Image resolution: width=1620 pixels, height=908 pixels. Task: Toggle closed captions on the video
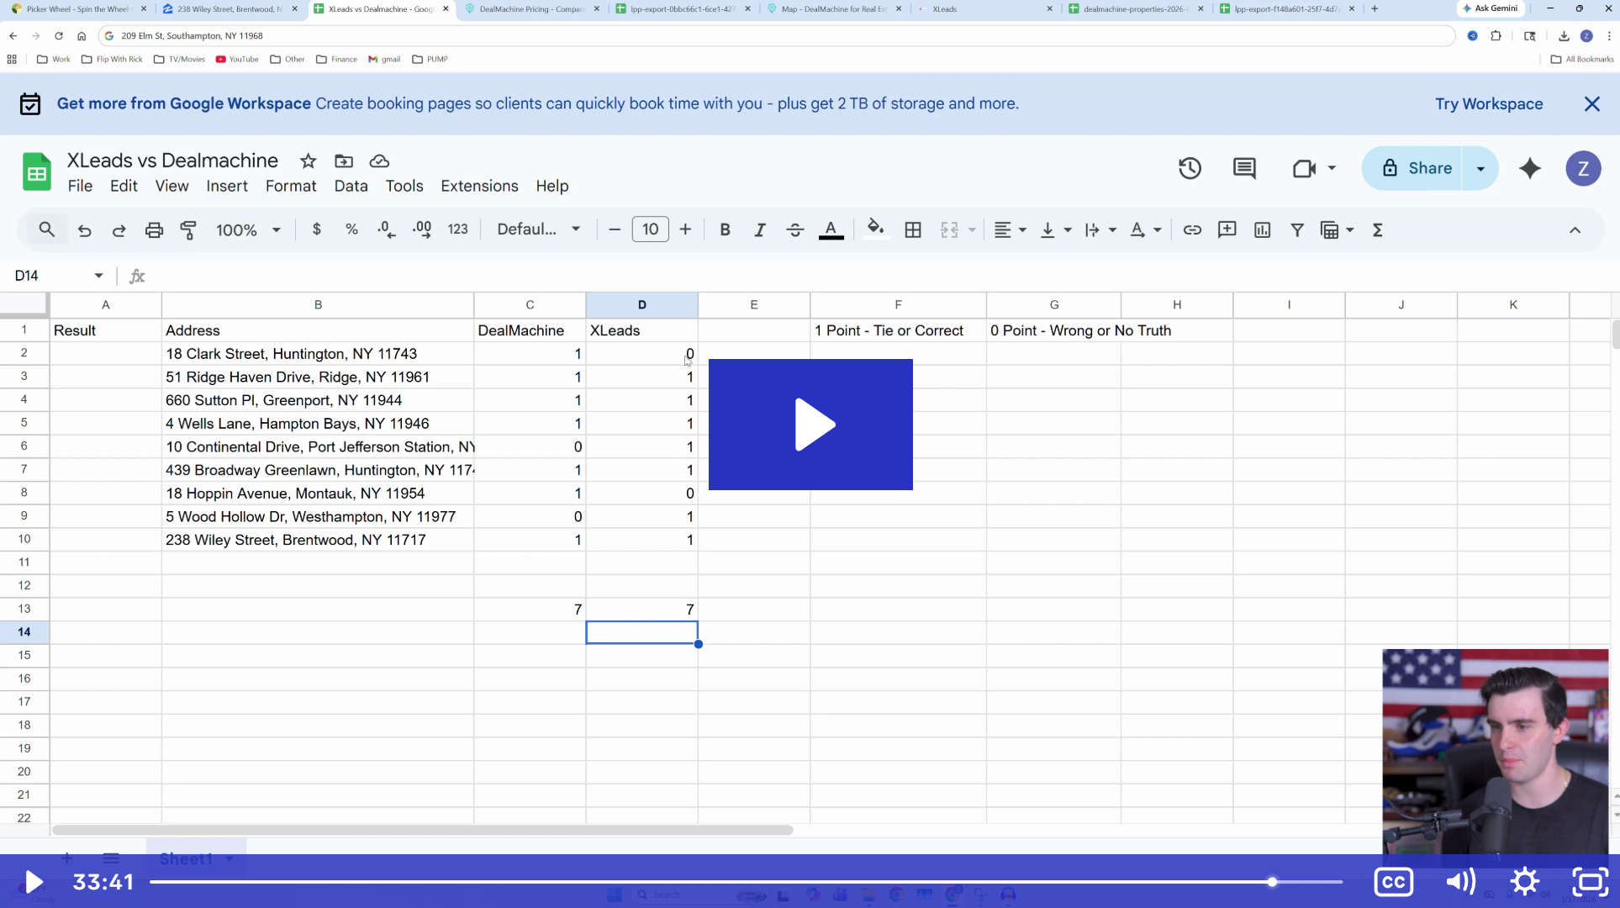click(x=1393, y=881)
